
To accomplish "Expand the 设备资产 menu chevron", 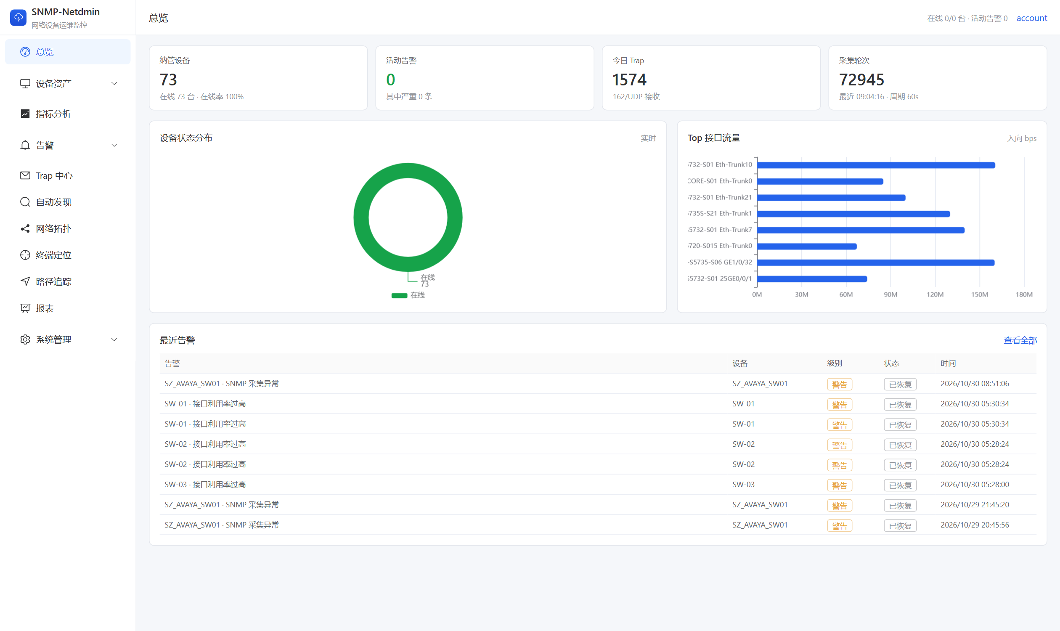I will click(x=114, y=83).
